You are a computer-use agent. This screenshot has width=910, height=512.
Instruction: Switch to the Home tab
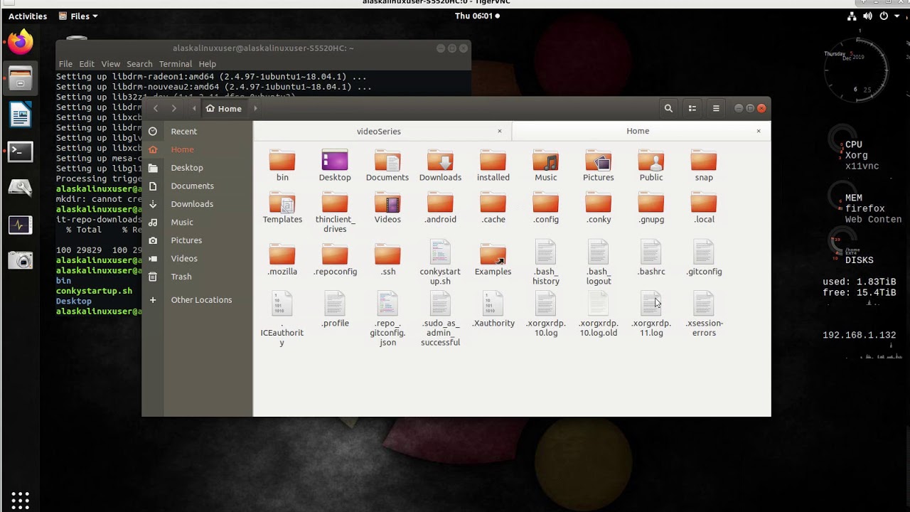click(638, 131)
